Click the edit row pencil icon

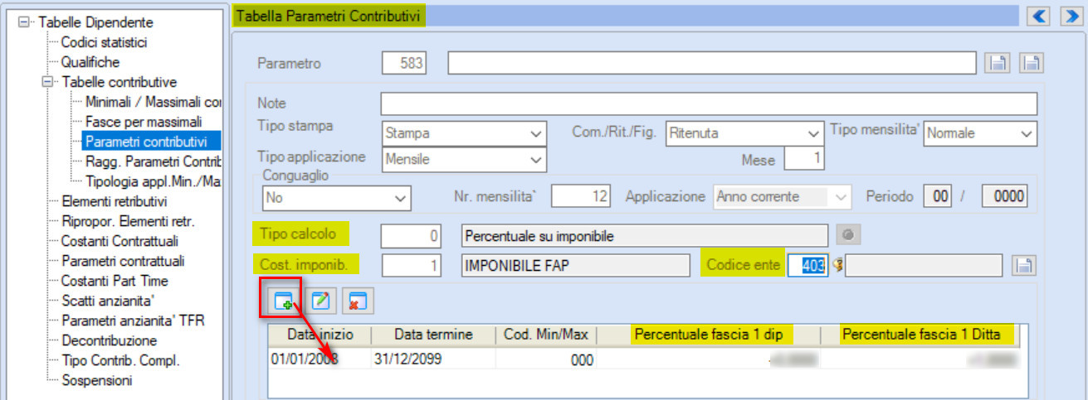(321, 301)
